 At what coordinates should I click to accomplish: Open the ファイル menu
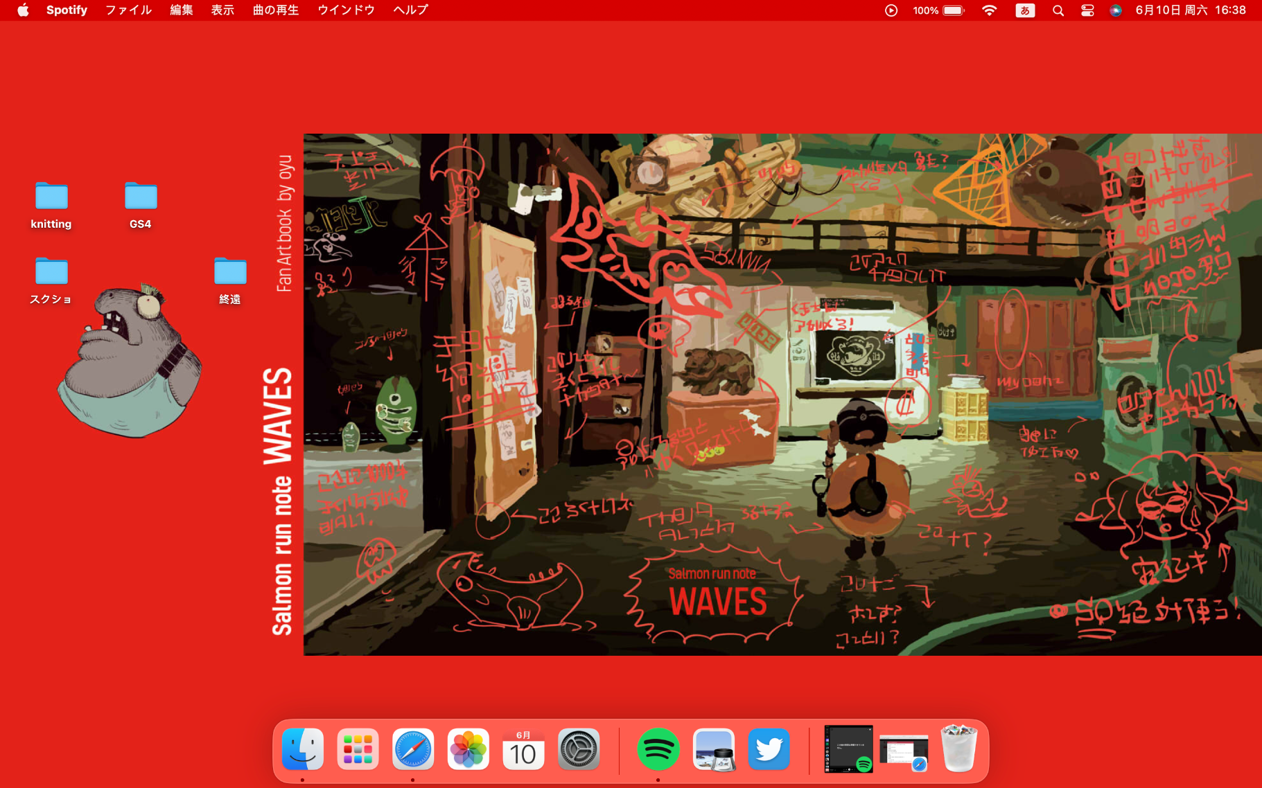coord(129,10)
